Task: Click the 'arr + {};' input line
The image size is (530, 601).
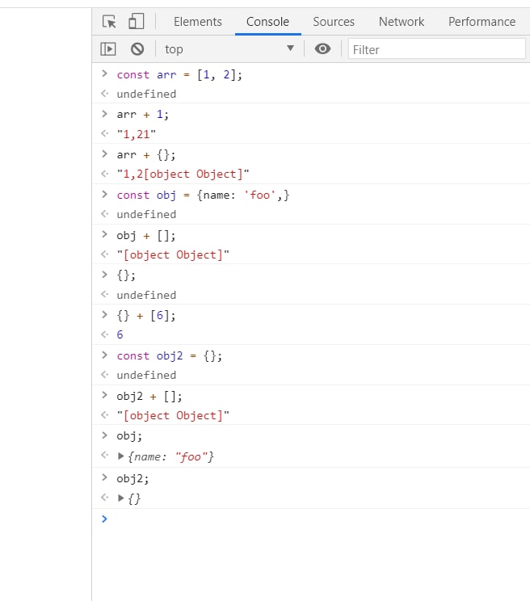Action: pyautogui.click(x=146, y=155)
